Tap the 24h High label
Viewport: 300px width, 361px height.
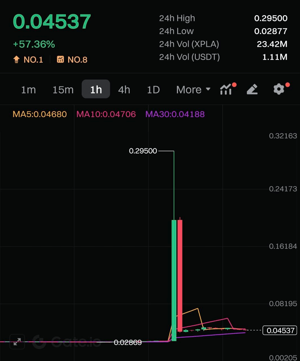coord(177,18)
